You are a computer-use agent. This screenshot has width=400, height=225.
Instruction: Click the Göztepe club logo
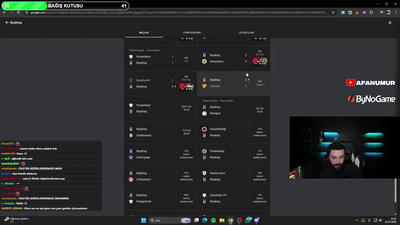[204, 86]
